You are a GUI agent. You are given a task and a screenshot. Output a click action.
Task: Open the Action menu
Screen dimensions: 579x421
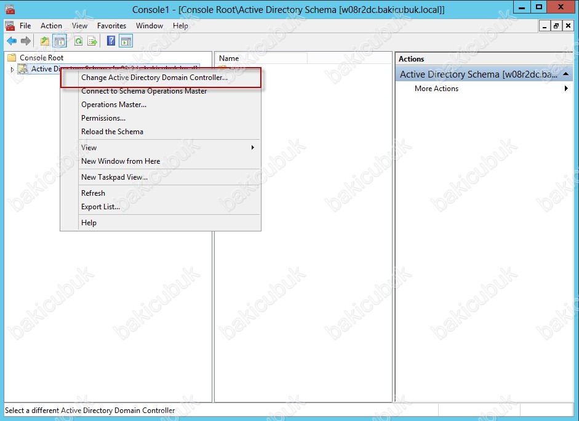click(51, 25)
